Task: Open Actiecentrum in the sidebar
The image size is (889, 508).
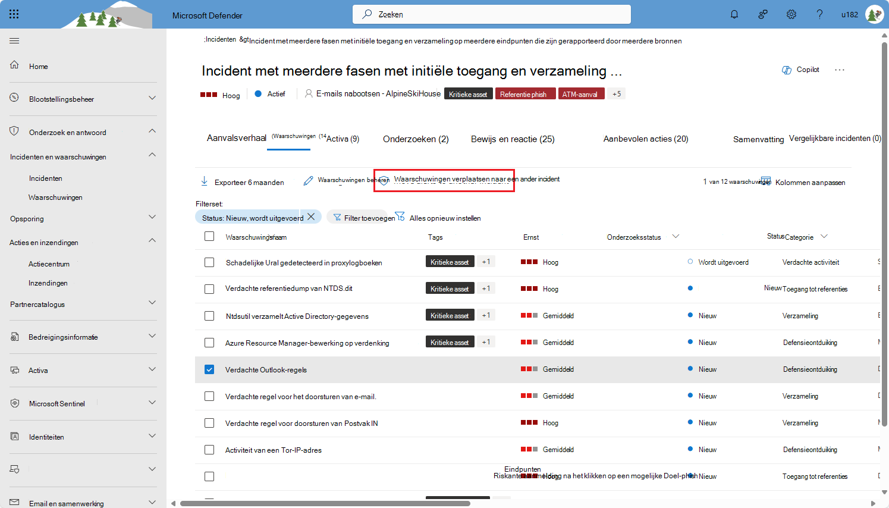Action: 49,264
